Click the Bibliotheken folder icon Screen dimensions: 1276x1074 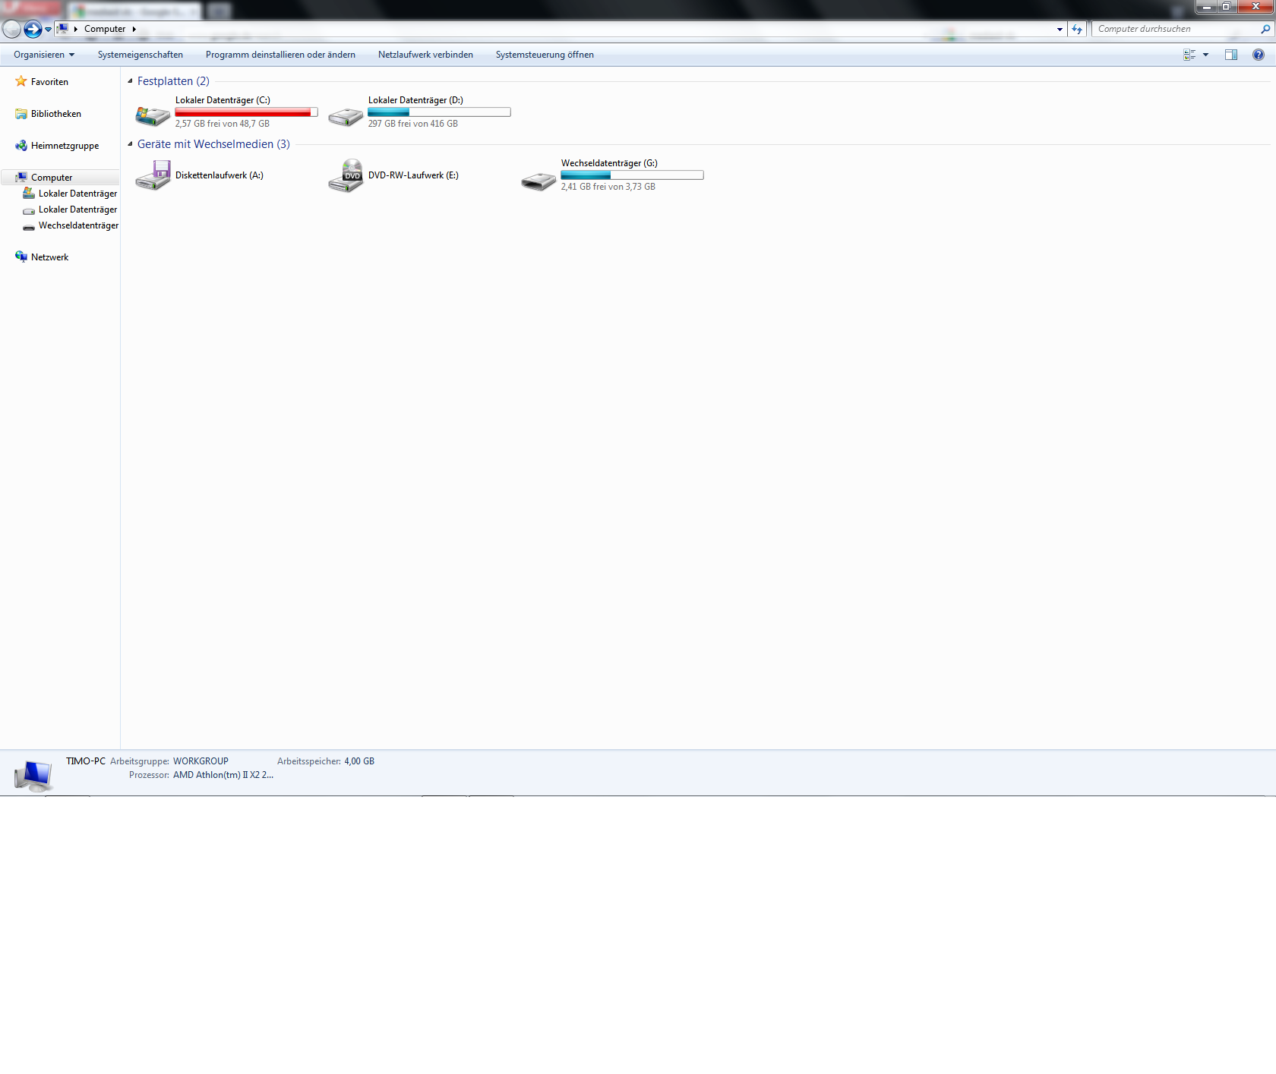point(21,114)
